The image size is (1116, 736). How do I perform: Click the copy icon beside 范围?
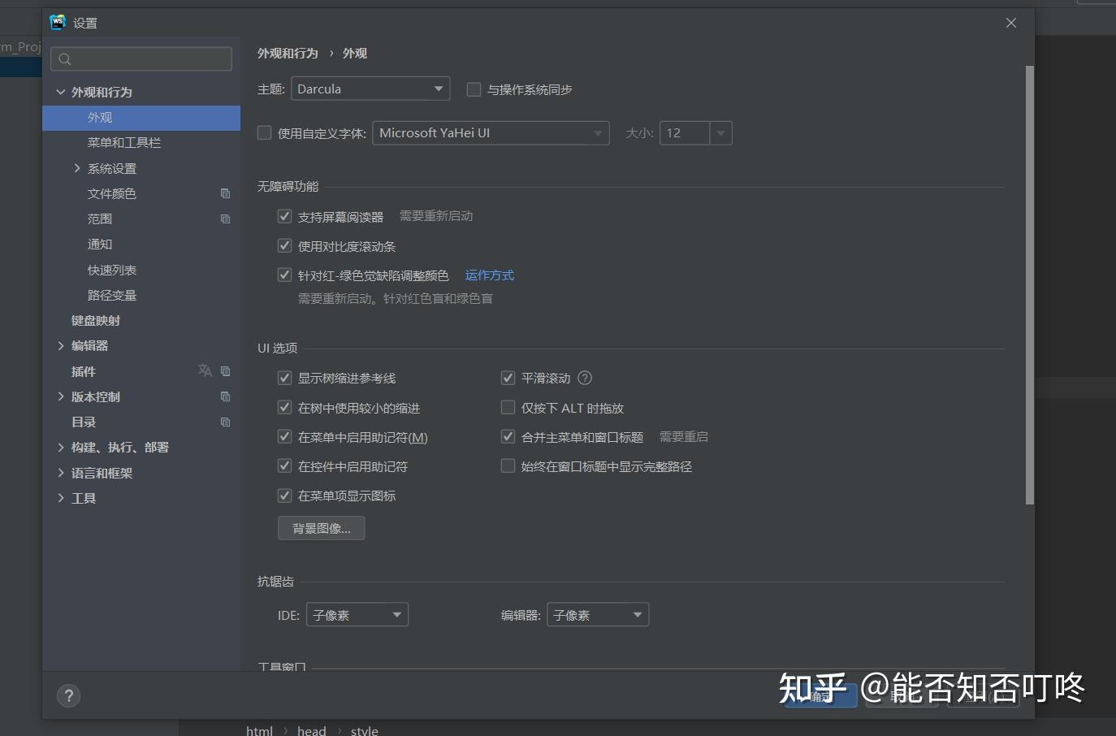225,219
